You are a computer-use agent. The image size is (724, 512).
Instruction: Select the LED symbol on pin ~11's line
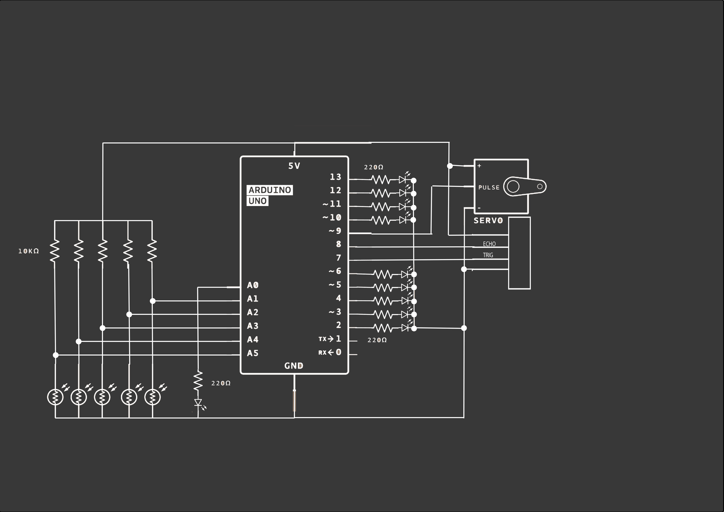[404, 205]
